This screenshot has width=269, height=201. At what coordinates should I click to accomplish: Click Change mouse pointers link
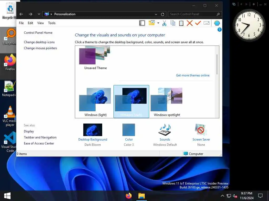click(40, 48)
